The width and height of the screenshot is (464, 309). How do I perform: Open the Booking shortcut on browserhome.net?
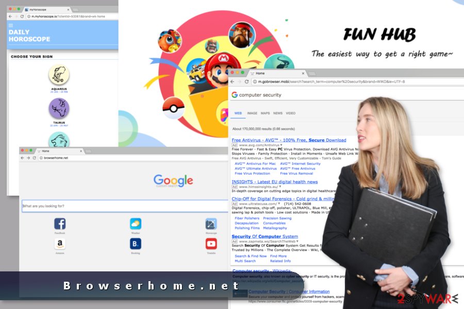[136, 244]
